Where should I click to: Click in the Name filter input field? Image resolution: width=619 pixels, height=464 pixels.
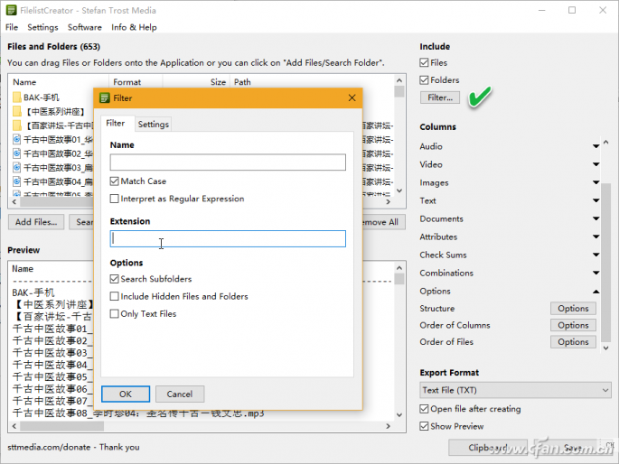tap(228, 162)
